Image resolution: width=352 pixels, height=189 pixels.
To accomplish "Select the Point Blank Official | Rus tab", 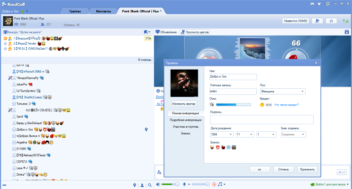I will tap(140, 11).
